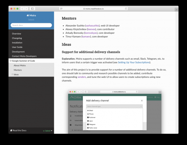Open a new tab with plus button

[176, 10]
